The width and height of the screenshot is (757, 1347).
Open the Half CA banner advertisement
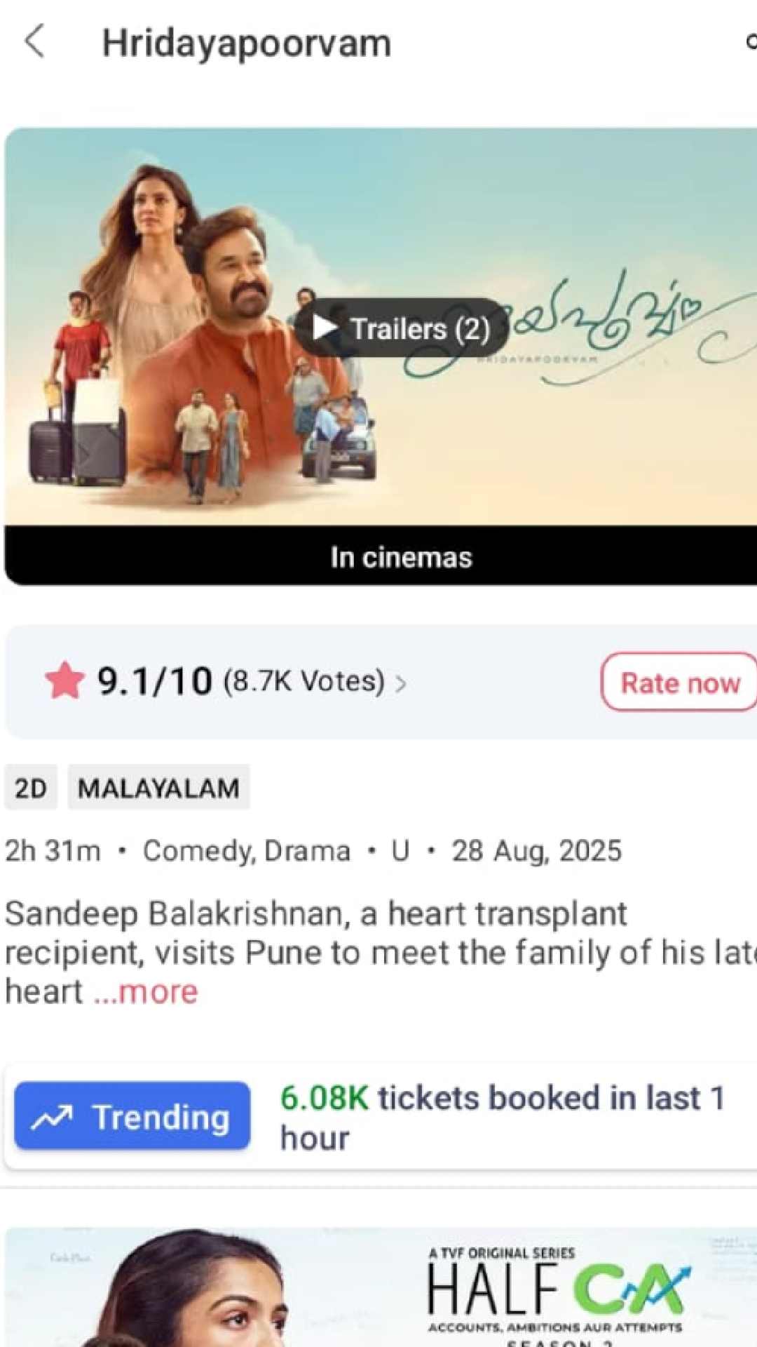381,1287
